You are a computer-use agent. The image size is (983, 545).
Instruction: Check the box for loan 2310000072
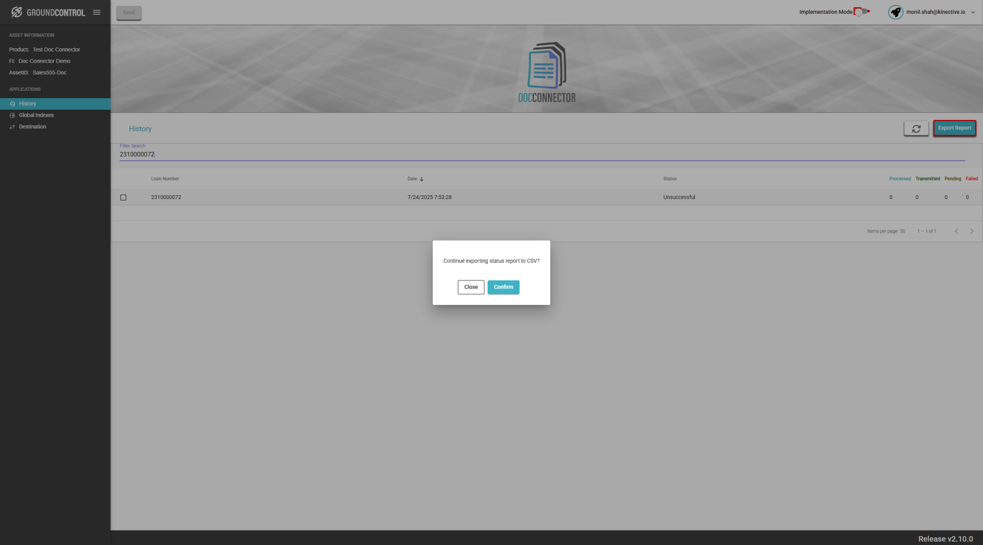[x=123, y=197]
